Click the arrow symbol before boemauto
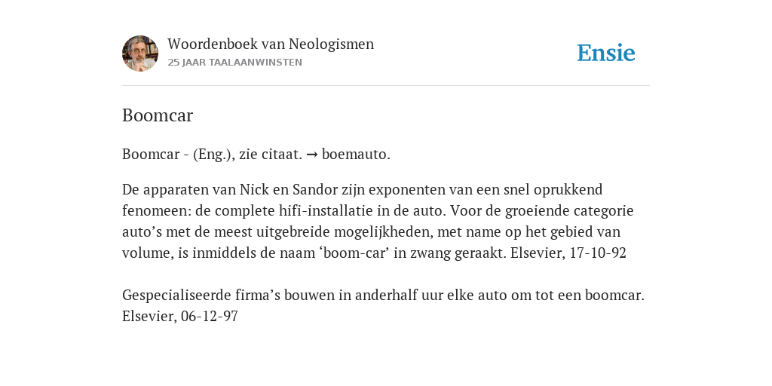The image size is (772, 386). (311, 155)
